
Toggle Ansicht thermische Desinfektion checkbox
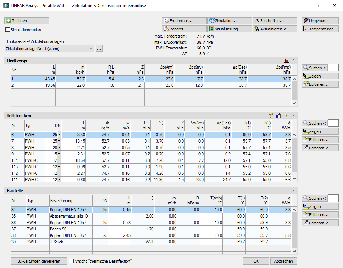click(x=71, y=261)
